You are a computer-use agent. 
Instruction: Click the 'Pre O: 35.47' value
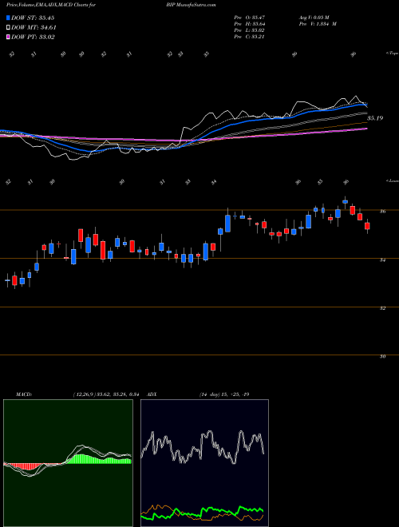250,17
